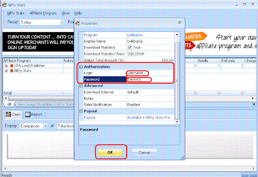The height and width of the screenshot is (177, 258).
Task: Select Nifty Stats affiliate program row
Action: tap(23, 71)
